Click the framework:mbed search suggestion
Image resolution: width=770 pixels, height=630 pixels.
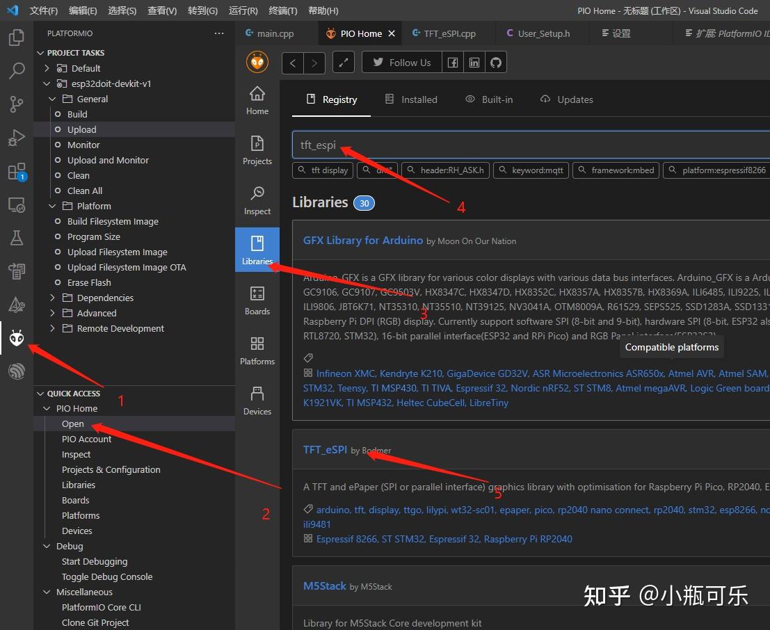[x=616, y=170]
